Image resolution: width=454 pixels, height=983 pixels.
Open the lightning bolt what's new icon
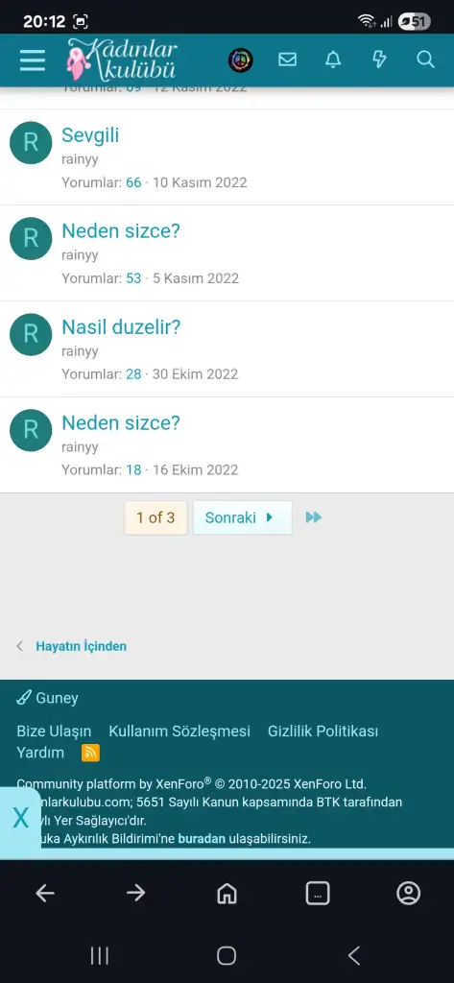click(x=379, y=60)
